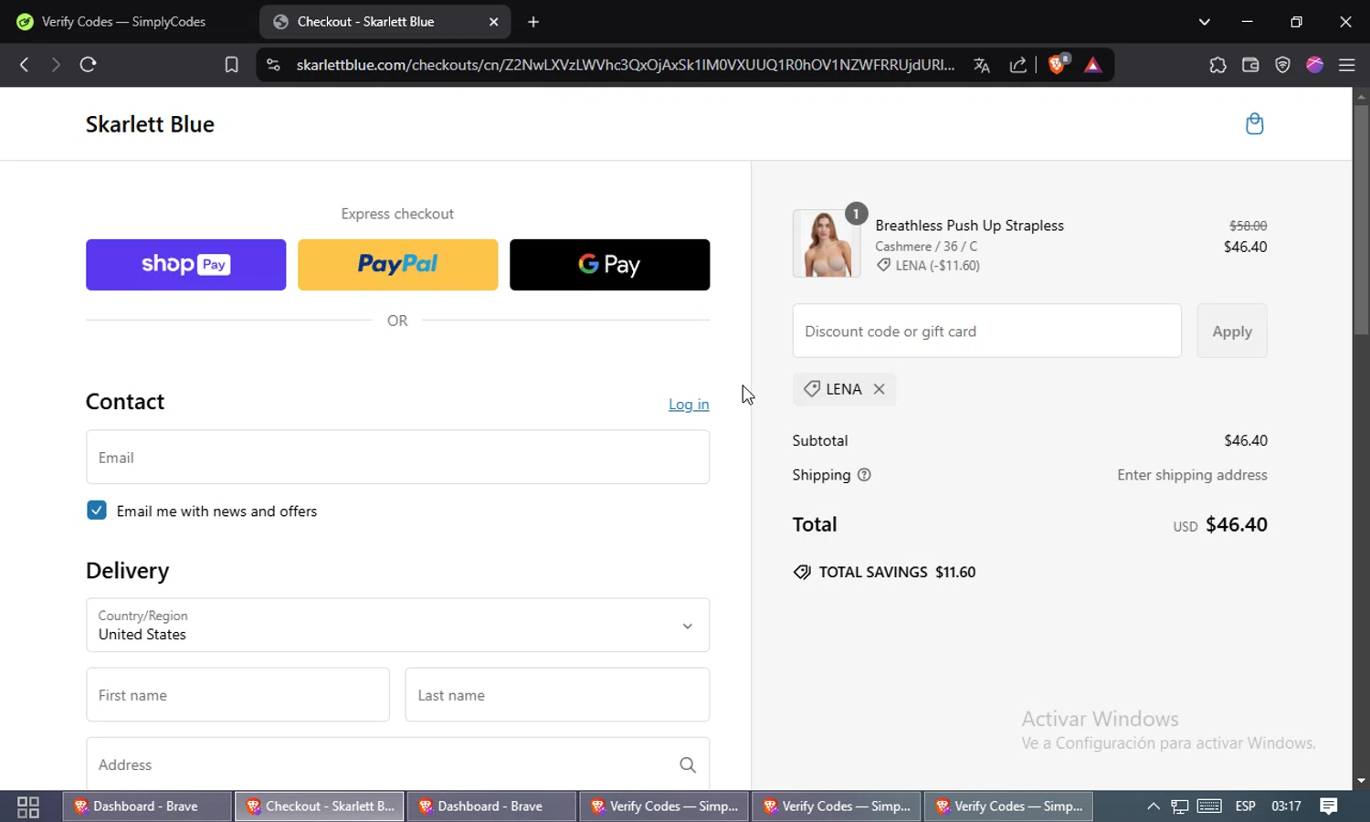Click the browser forward arrow

(x=56, y=65)
